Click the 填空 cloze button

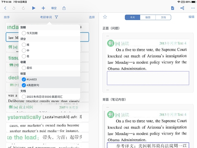[x=54, y=8]
